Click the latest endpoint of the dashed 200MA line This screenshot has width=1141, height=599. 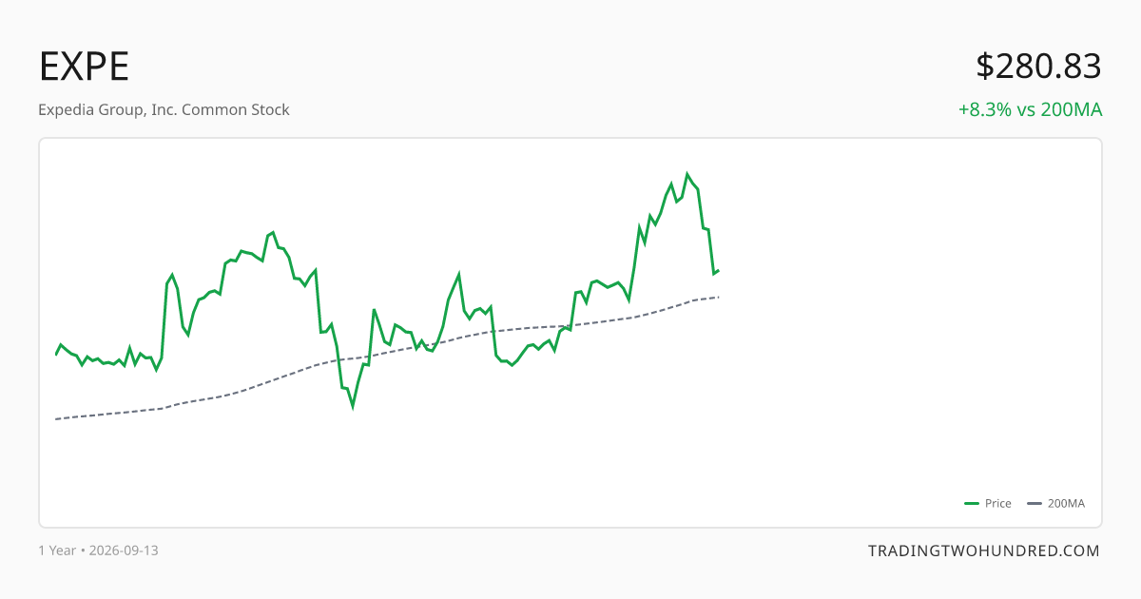pyautogui.click(x=719, y=297)
